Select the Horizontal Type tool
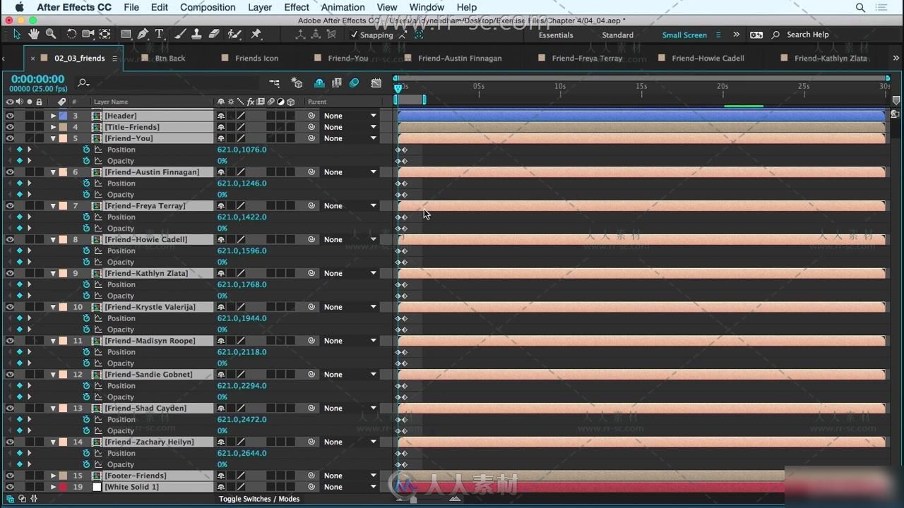 (x=159, y=34)
